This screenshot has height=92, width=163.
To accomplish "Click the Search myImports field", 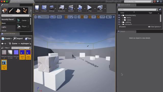I will tap(21, 48).
